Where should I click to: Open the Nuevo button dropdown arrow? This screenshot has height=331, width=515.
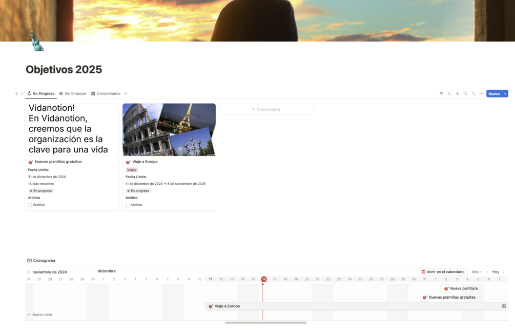pos(505,94)
